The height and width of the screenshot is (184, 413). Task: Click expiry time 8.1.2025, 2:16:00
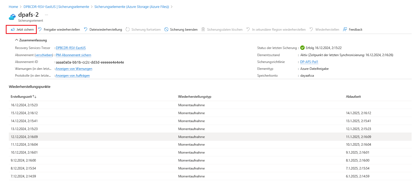tap(358, 160)
